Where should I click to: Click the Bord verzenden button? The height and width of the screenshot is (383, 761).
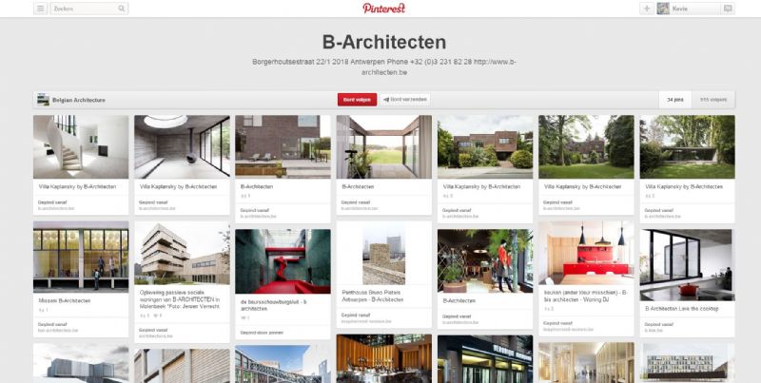406,99
